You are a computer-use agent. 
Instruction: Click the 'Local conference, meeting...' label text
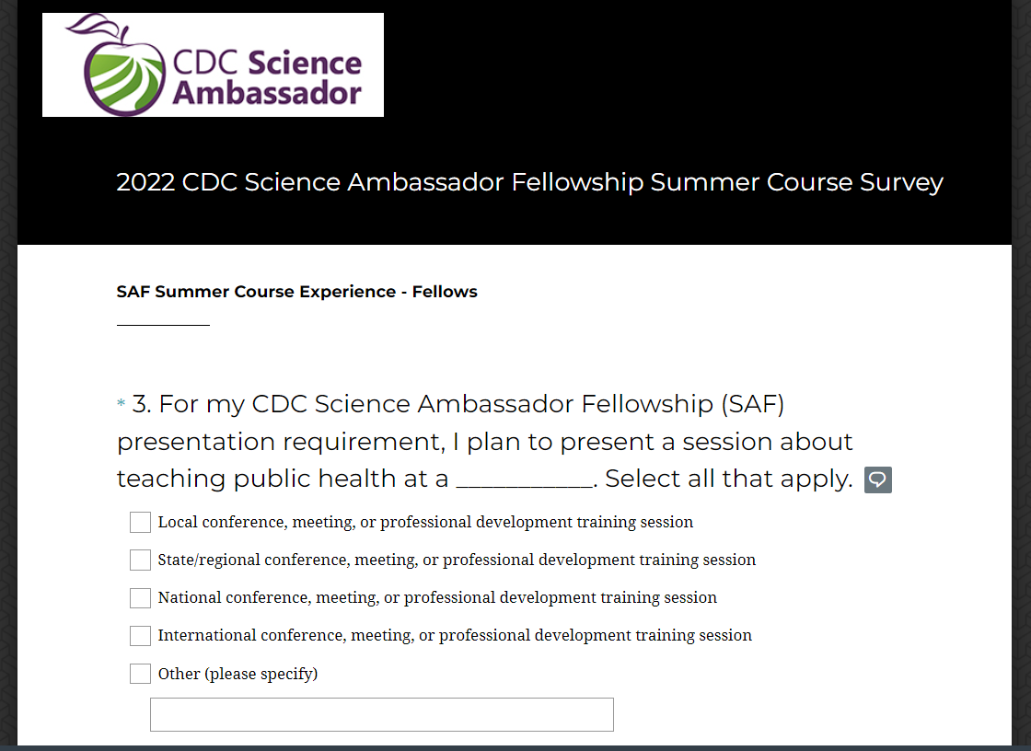[x=425, y=523]
